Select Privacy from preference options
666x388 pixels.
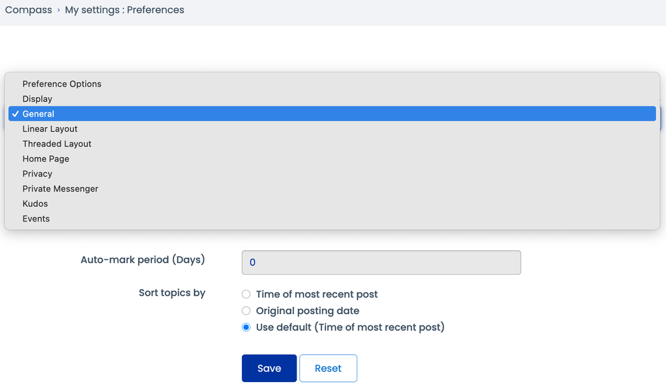[x=37, y=174]
